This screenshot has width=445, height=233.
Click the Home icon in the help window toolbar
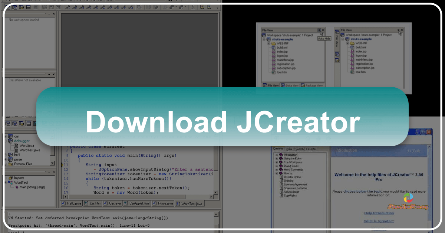point(307,139)
